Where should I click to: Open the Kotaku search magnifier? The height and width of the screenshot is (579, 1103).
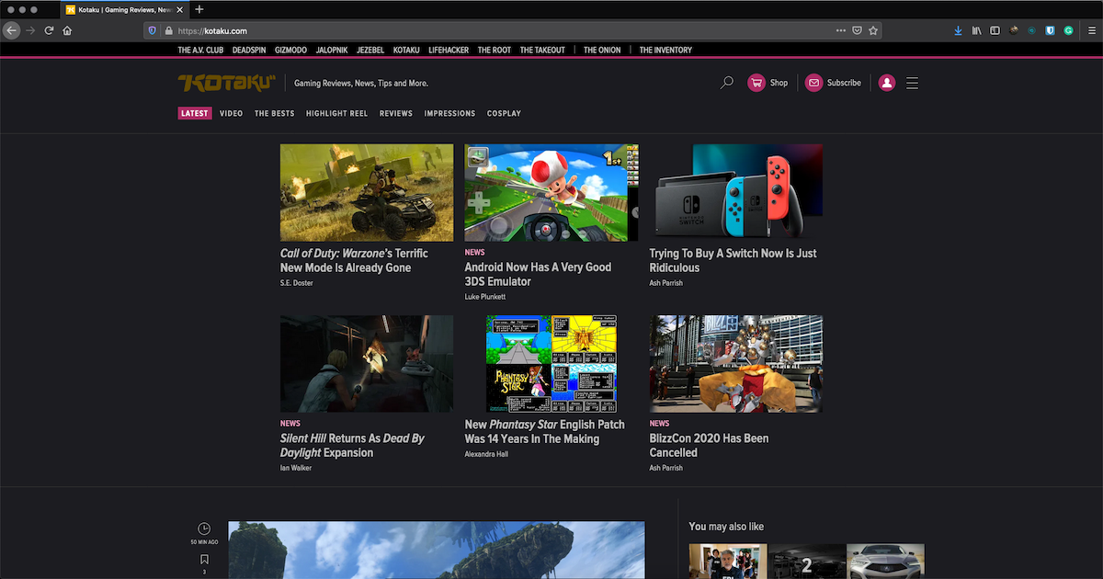[726, 82]
